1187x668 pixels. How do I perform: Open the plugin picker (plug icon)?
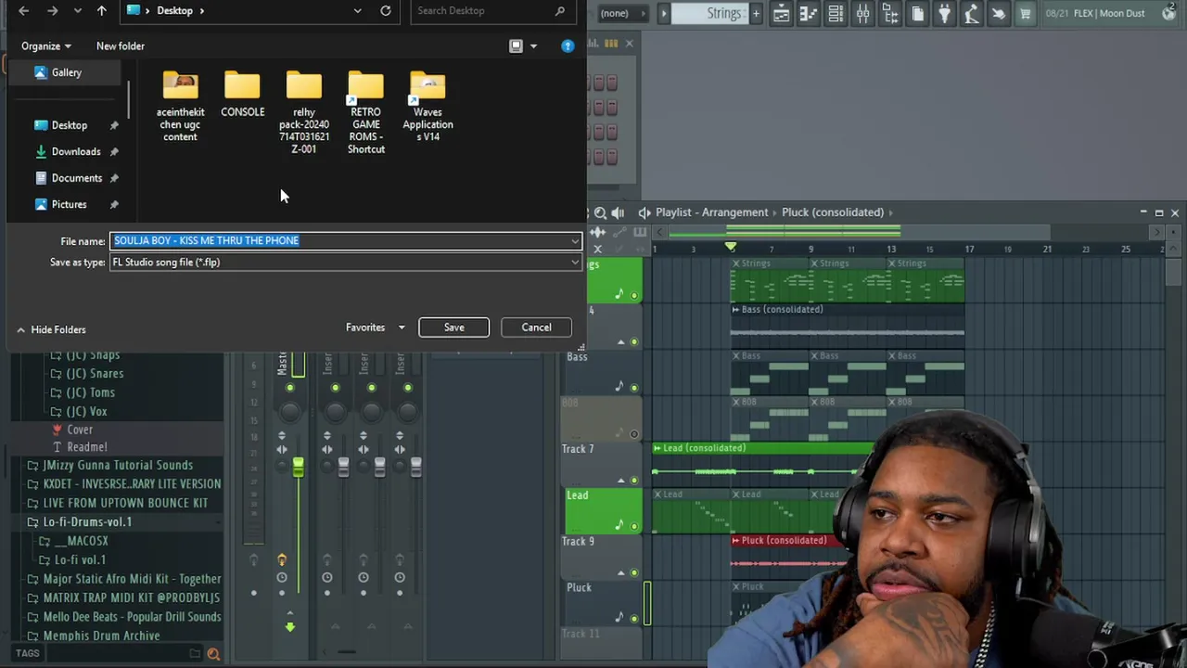pyautogui.click(x=944, y=13)
